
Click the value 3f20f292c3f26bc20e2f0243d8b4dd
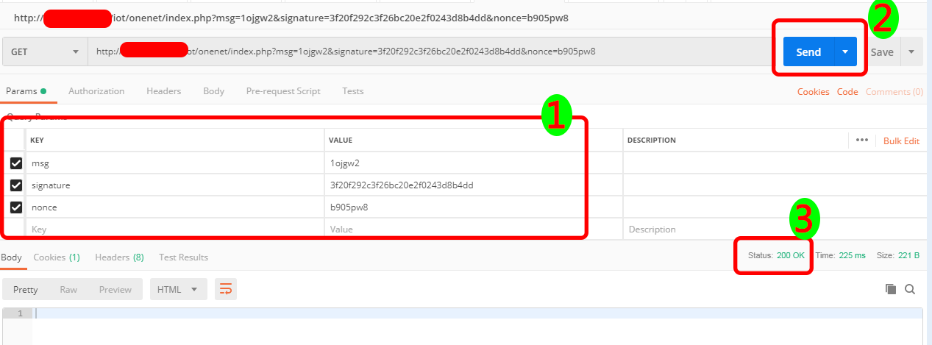tap(402, 185)
